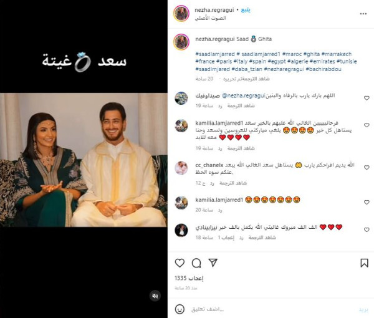The image size is (374, 318).
Task: Save the post with bookmark icon
Action: pyautogui.click(x=364, y=263)
